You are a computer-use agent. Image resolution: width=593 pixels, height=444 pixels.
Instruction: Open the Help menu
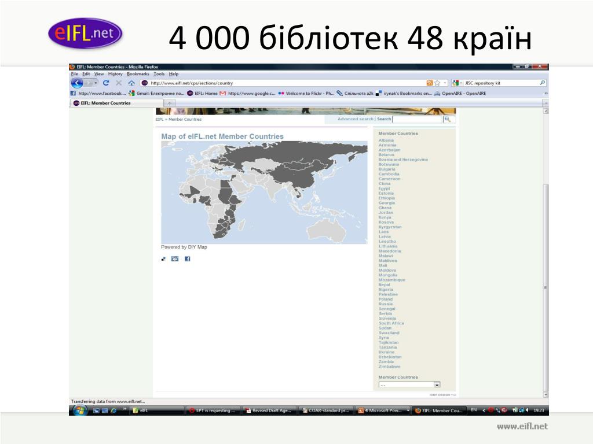click(174, 74)
